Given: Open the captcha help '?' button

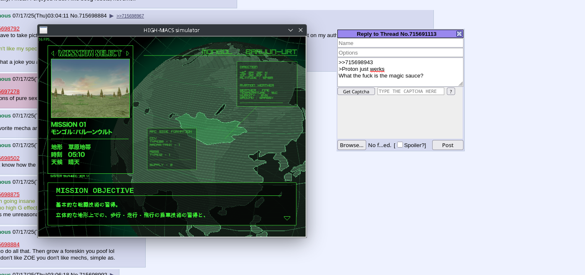Looking at the screenshot, I should (x=451, y=91).
